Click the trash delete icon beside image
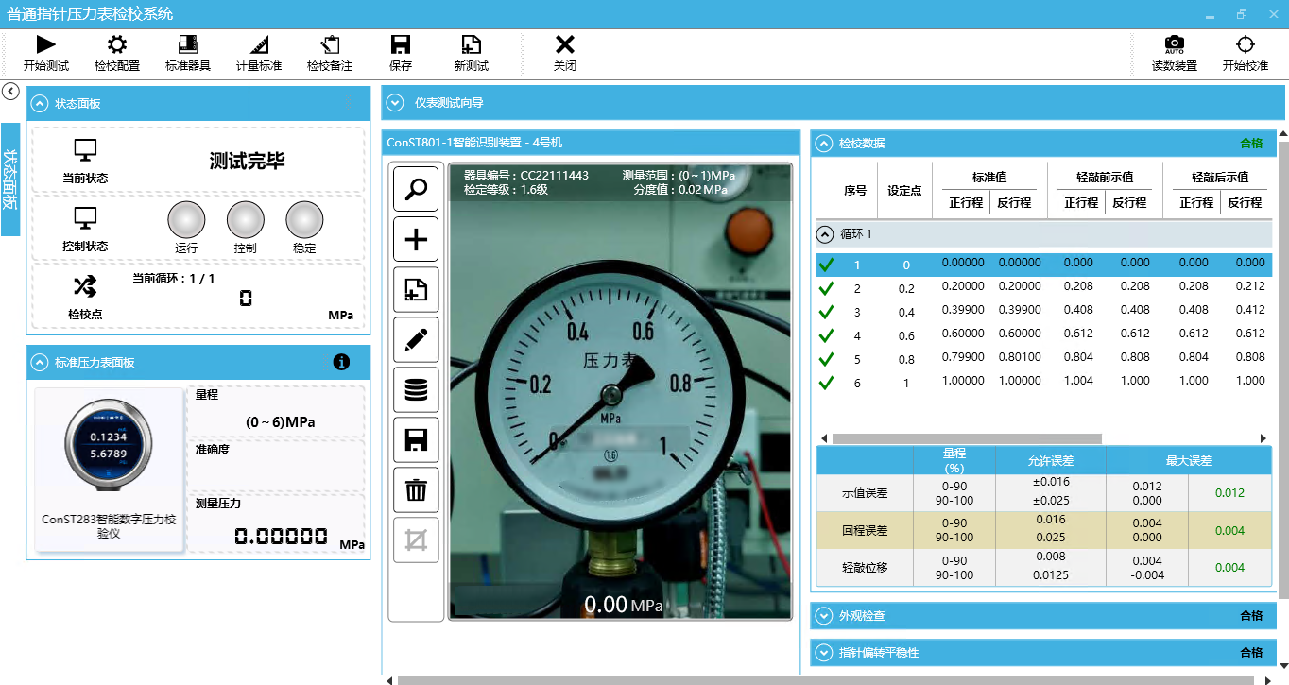Viewport: 1289px width, 685px height. (x=416, y=490)
